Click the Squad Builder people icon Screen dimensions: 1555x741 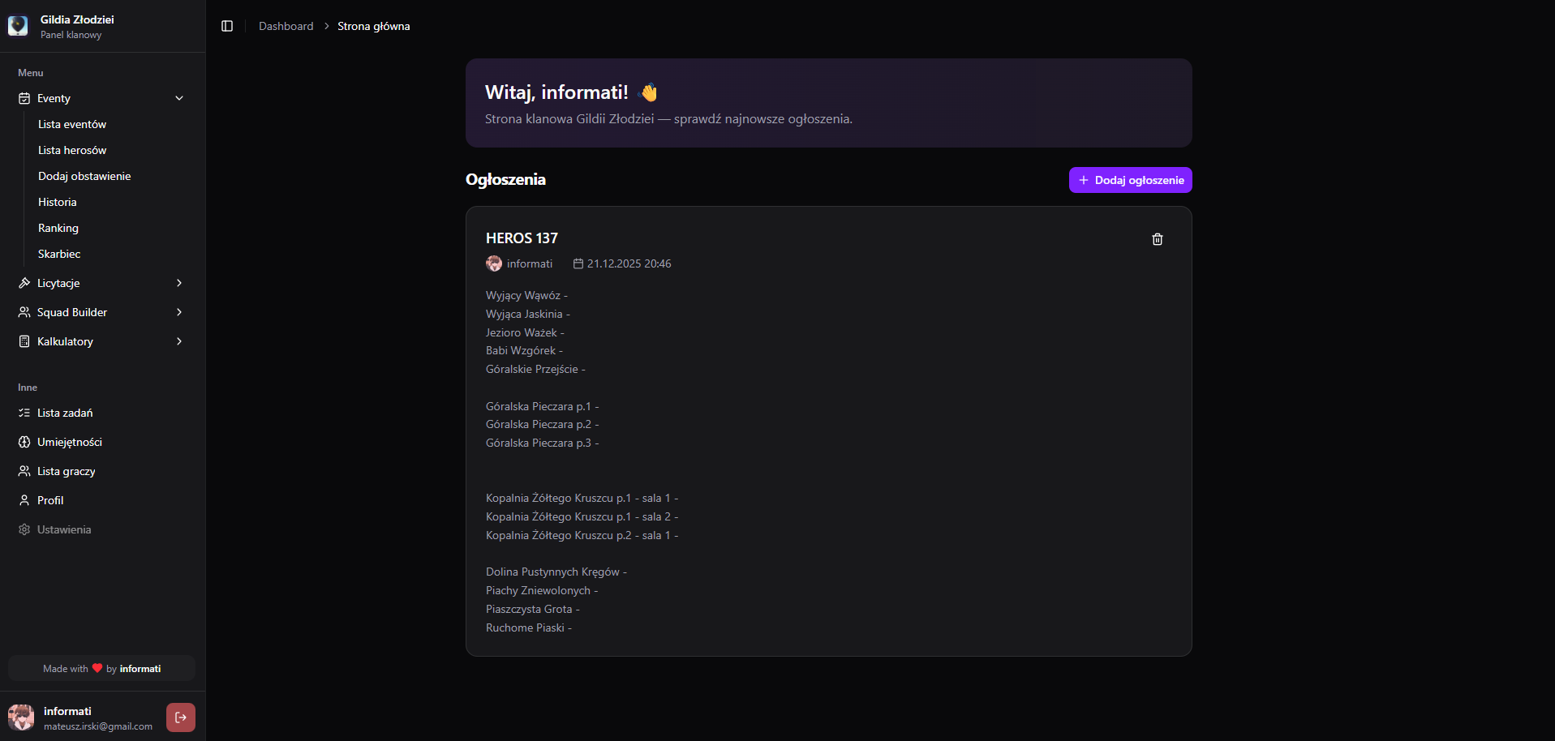pos(24,312)
